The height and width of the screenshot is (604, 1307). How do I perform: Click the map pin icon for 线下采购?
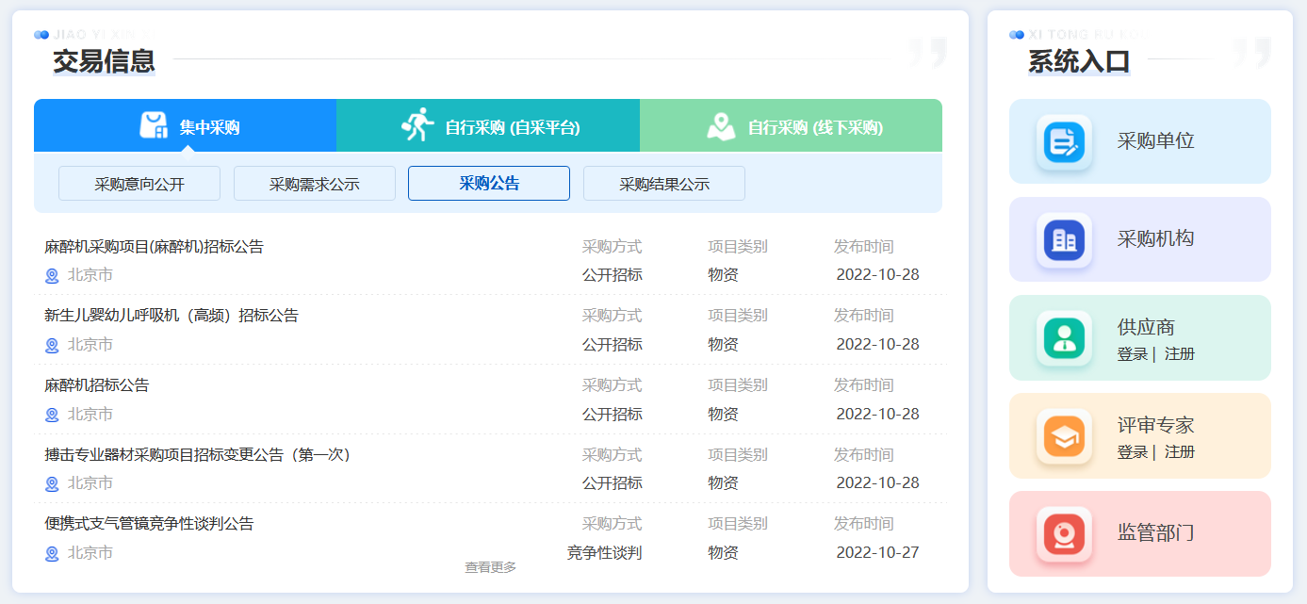pos(721,126)
